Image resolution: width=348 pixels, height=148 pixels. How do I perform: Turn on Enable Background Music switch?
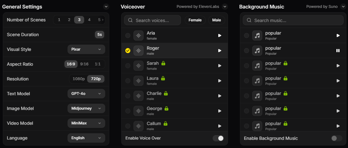[336, 138]
